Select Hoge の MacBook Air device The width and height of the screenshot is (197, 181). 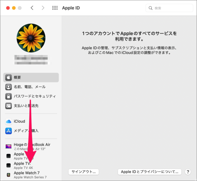point(32,146)
